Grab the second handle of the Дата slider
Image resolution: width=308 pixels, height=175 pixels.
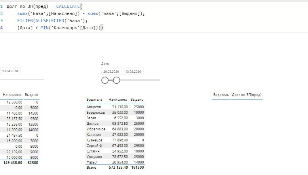click(116, 80)
